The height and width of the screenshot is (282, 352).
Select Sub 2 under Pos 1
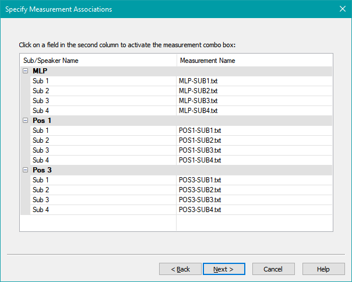pyautogui.click(x=103, y=140)
